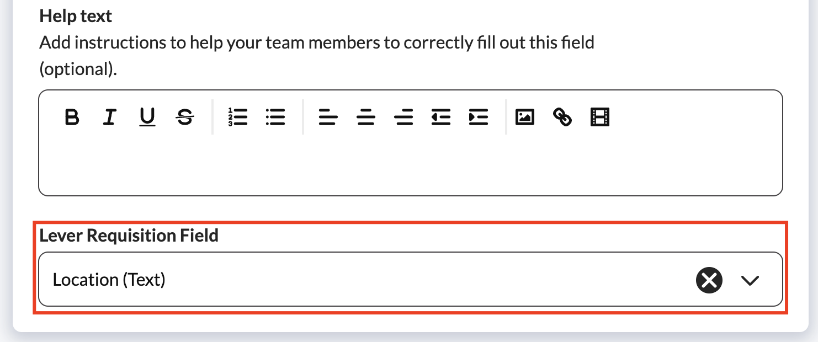Toggle bold formatting in help text editor

click(72, 117)
